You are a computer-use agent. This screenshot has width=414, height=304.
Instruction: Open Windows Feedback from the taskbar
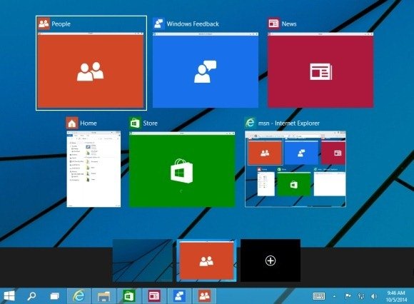tap(179, 296)
